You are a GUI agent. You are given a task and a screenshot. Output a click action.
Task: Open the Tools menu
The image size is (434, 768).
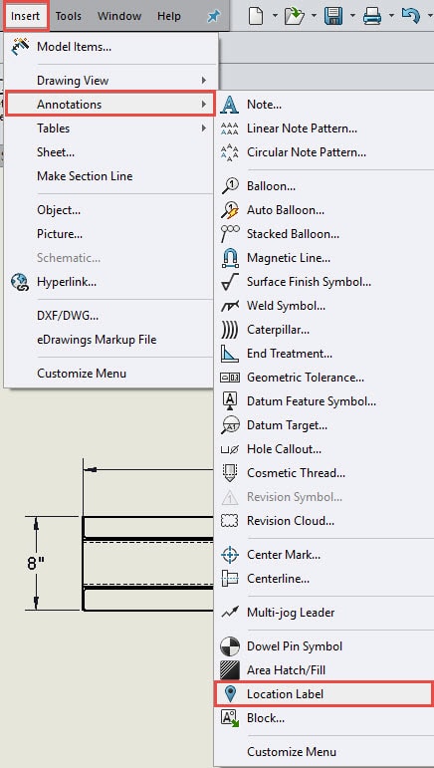pyautogui.click(x=69, y=16)
